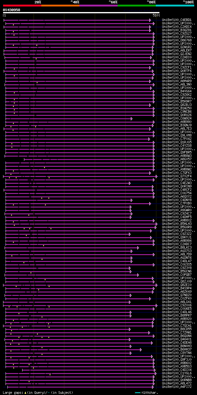Select the UniRef100_Q9FBR5 label

point(177,153)
